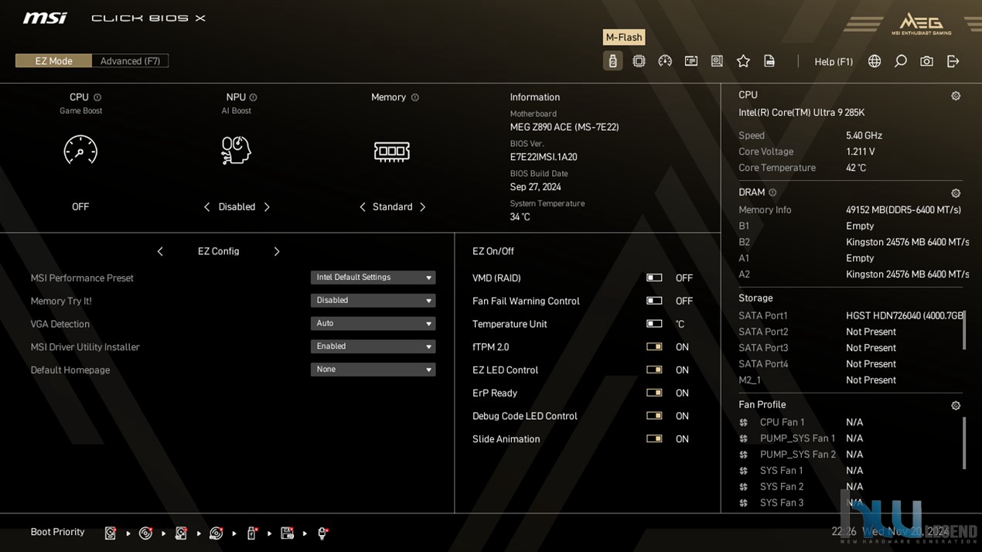Screen dimensions: 982x552
Task: Go to previous page before EZ Config
Action: pyautogui.click(x=160, y=251)
